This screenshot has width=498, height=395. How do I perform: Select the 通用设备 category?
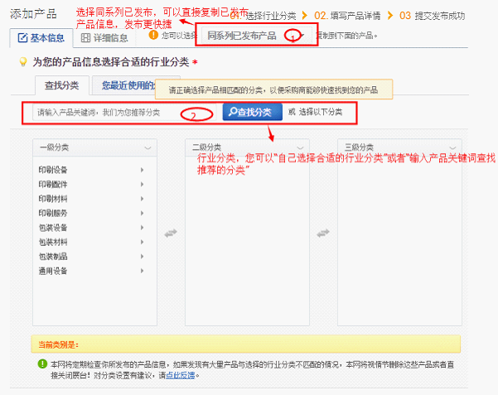point(53,271)
